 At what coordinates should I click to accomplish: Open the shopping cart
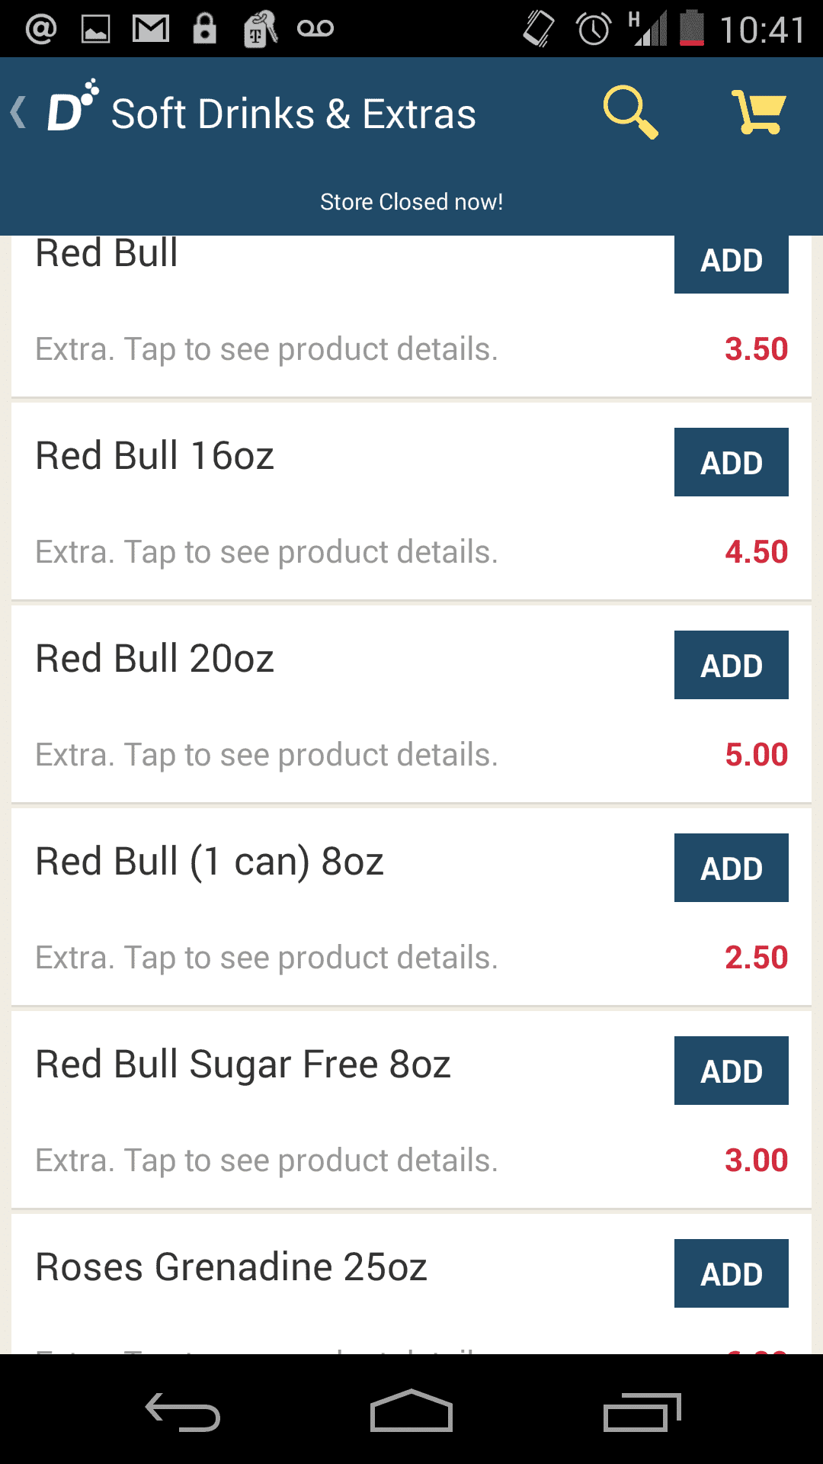click(x=757, y=112)
